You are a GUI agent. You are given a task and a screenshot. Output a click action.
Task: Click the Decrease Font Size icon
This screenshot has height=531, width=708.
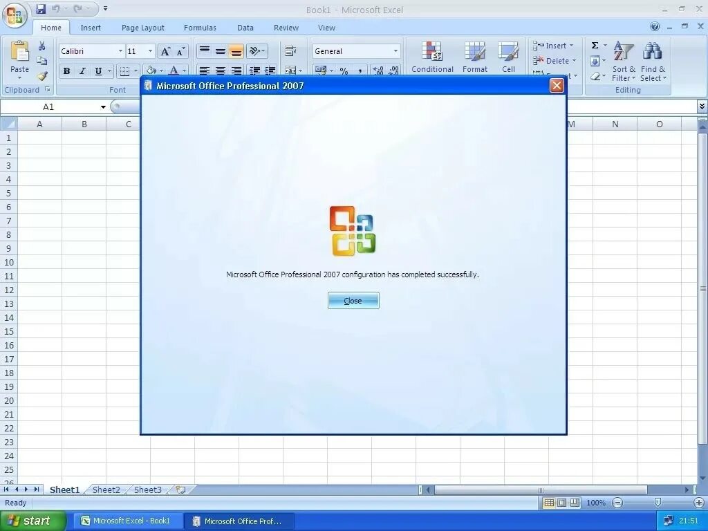(180, 51)
